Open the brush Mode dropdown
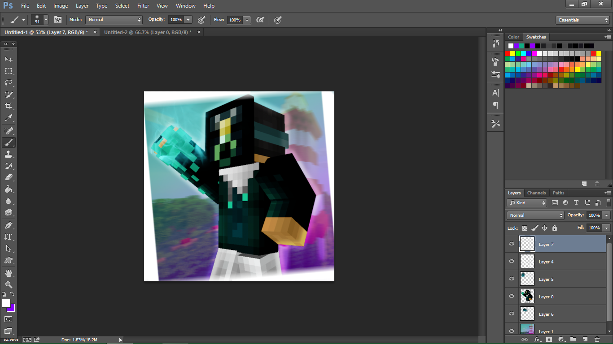Screen dimensions: 613x344 [114, 20]
